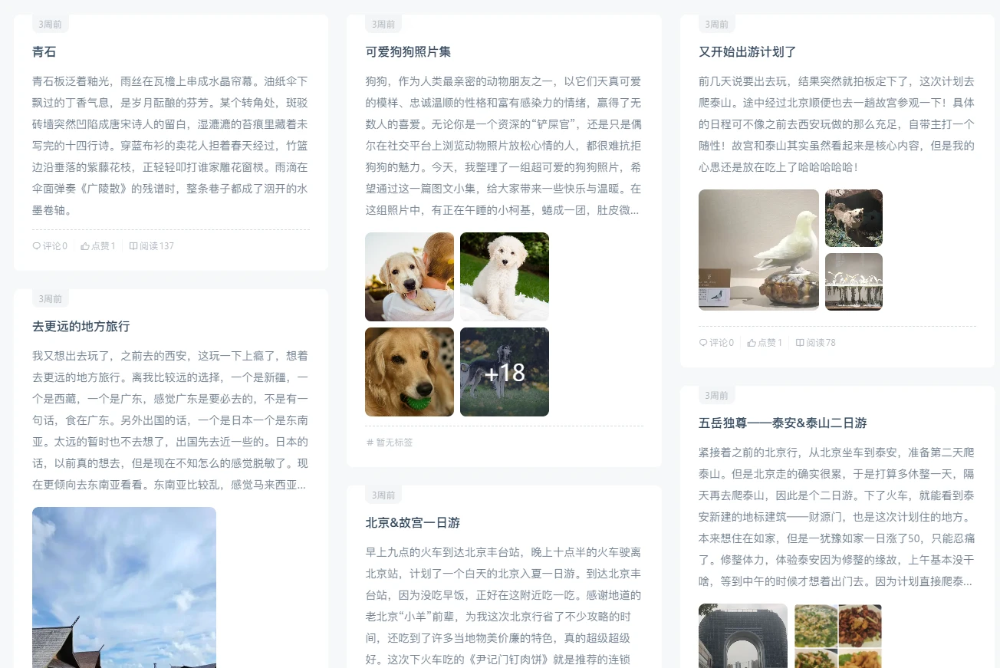Open the stone archway photo in 泰山 post
Screen dimensions: 1000x668
[742, 636]
